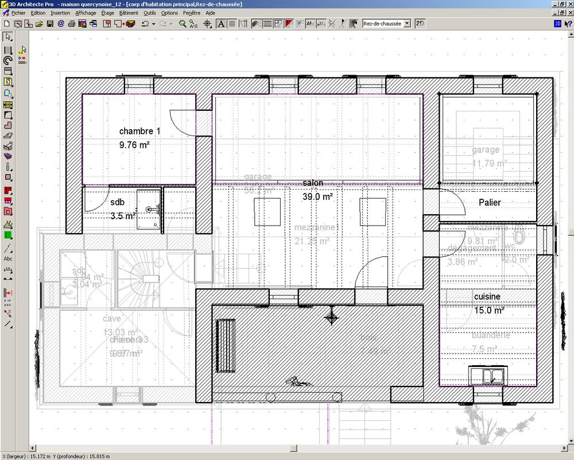The height and width of the screenshot is (460, 574).
Task: Click the 'cuisine' room label in plan
Action: tap(487, 296)
